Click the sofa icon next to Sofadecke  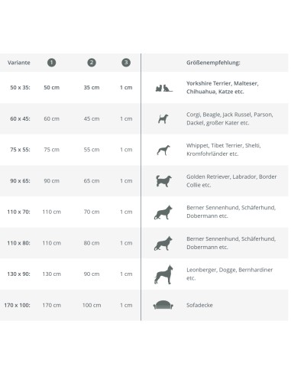[163, 305]
